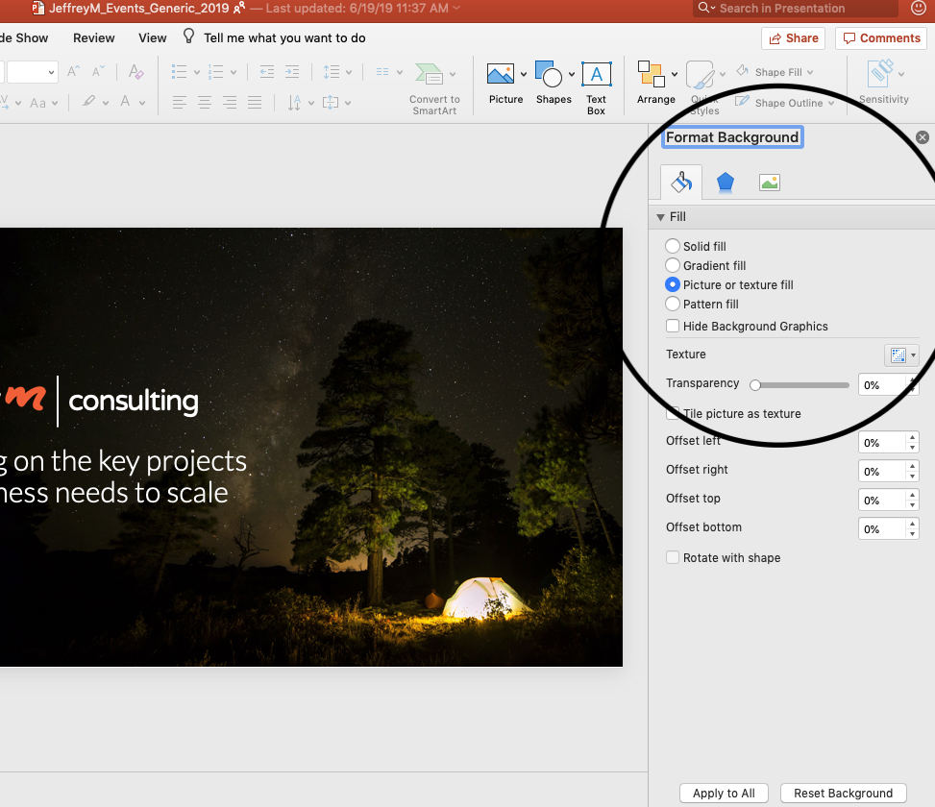Screen dimensions: 935x807
Task: Click the Apply to All button
Action: tap(724, 793)
